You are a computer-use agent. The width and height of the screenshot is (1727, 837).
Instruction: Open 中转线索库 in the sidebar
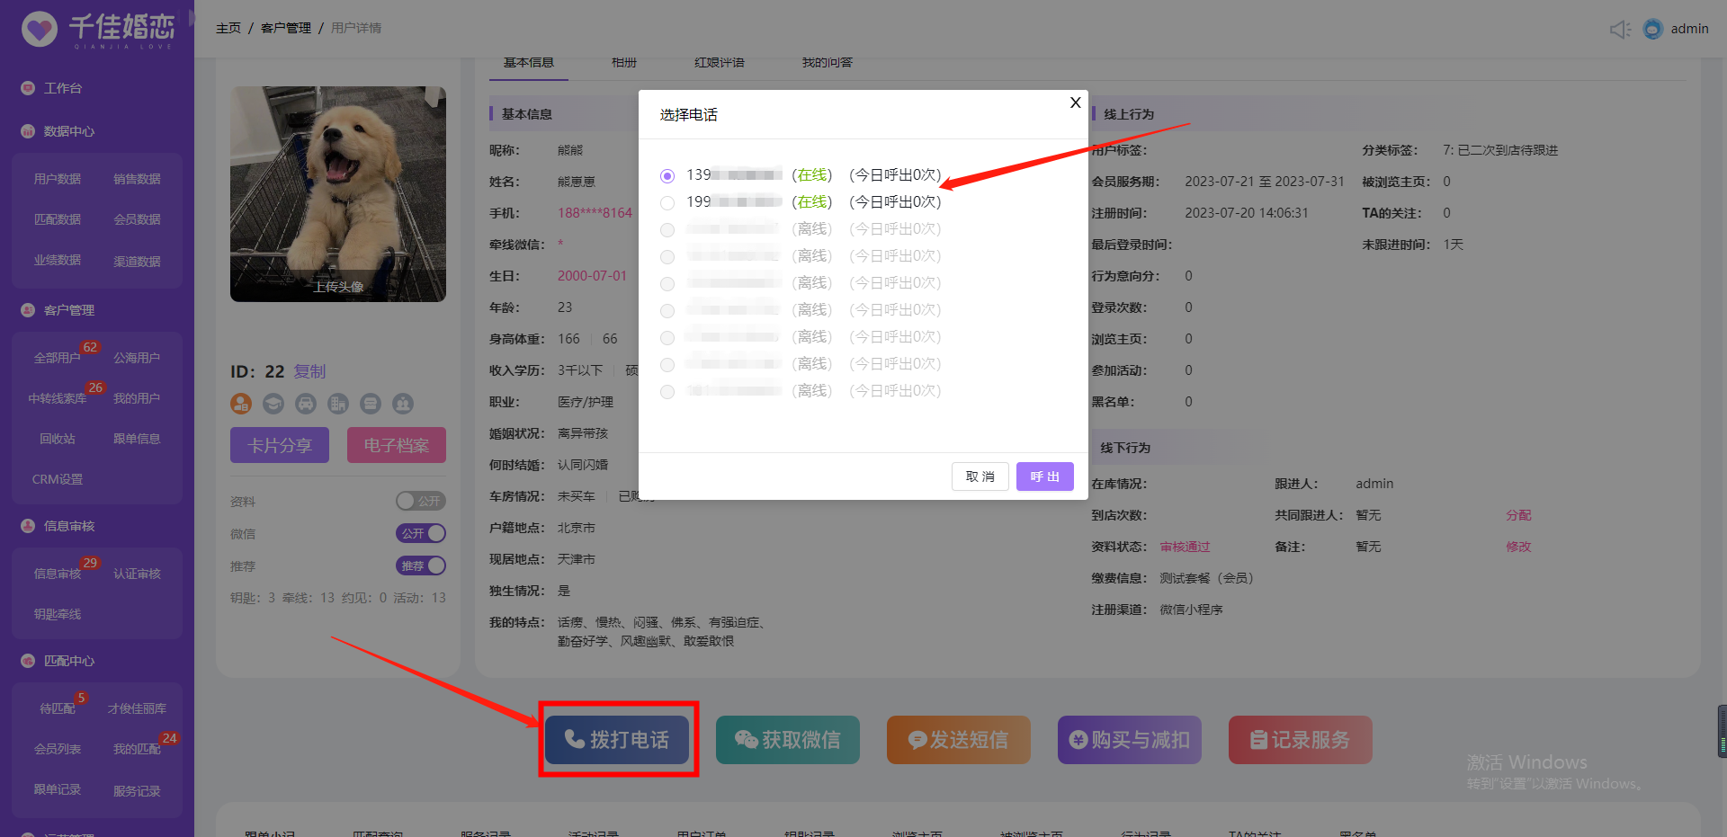58,398
